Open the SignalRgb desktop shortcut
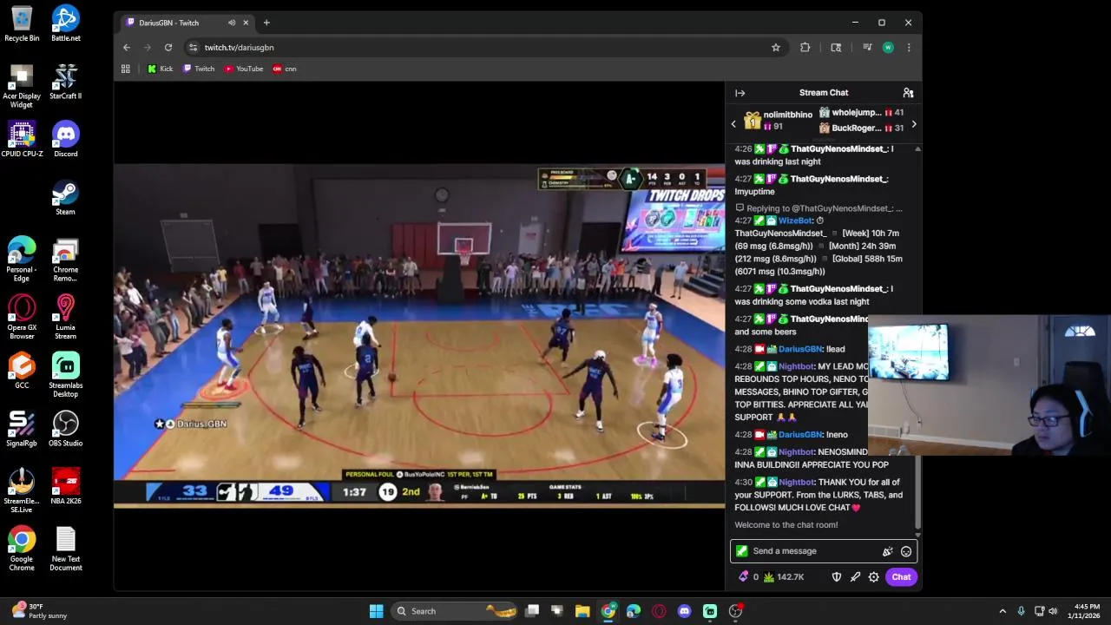This screenshot has height=625, width=1111. [22, 429]
